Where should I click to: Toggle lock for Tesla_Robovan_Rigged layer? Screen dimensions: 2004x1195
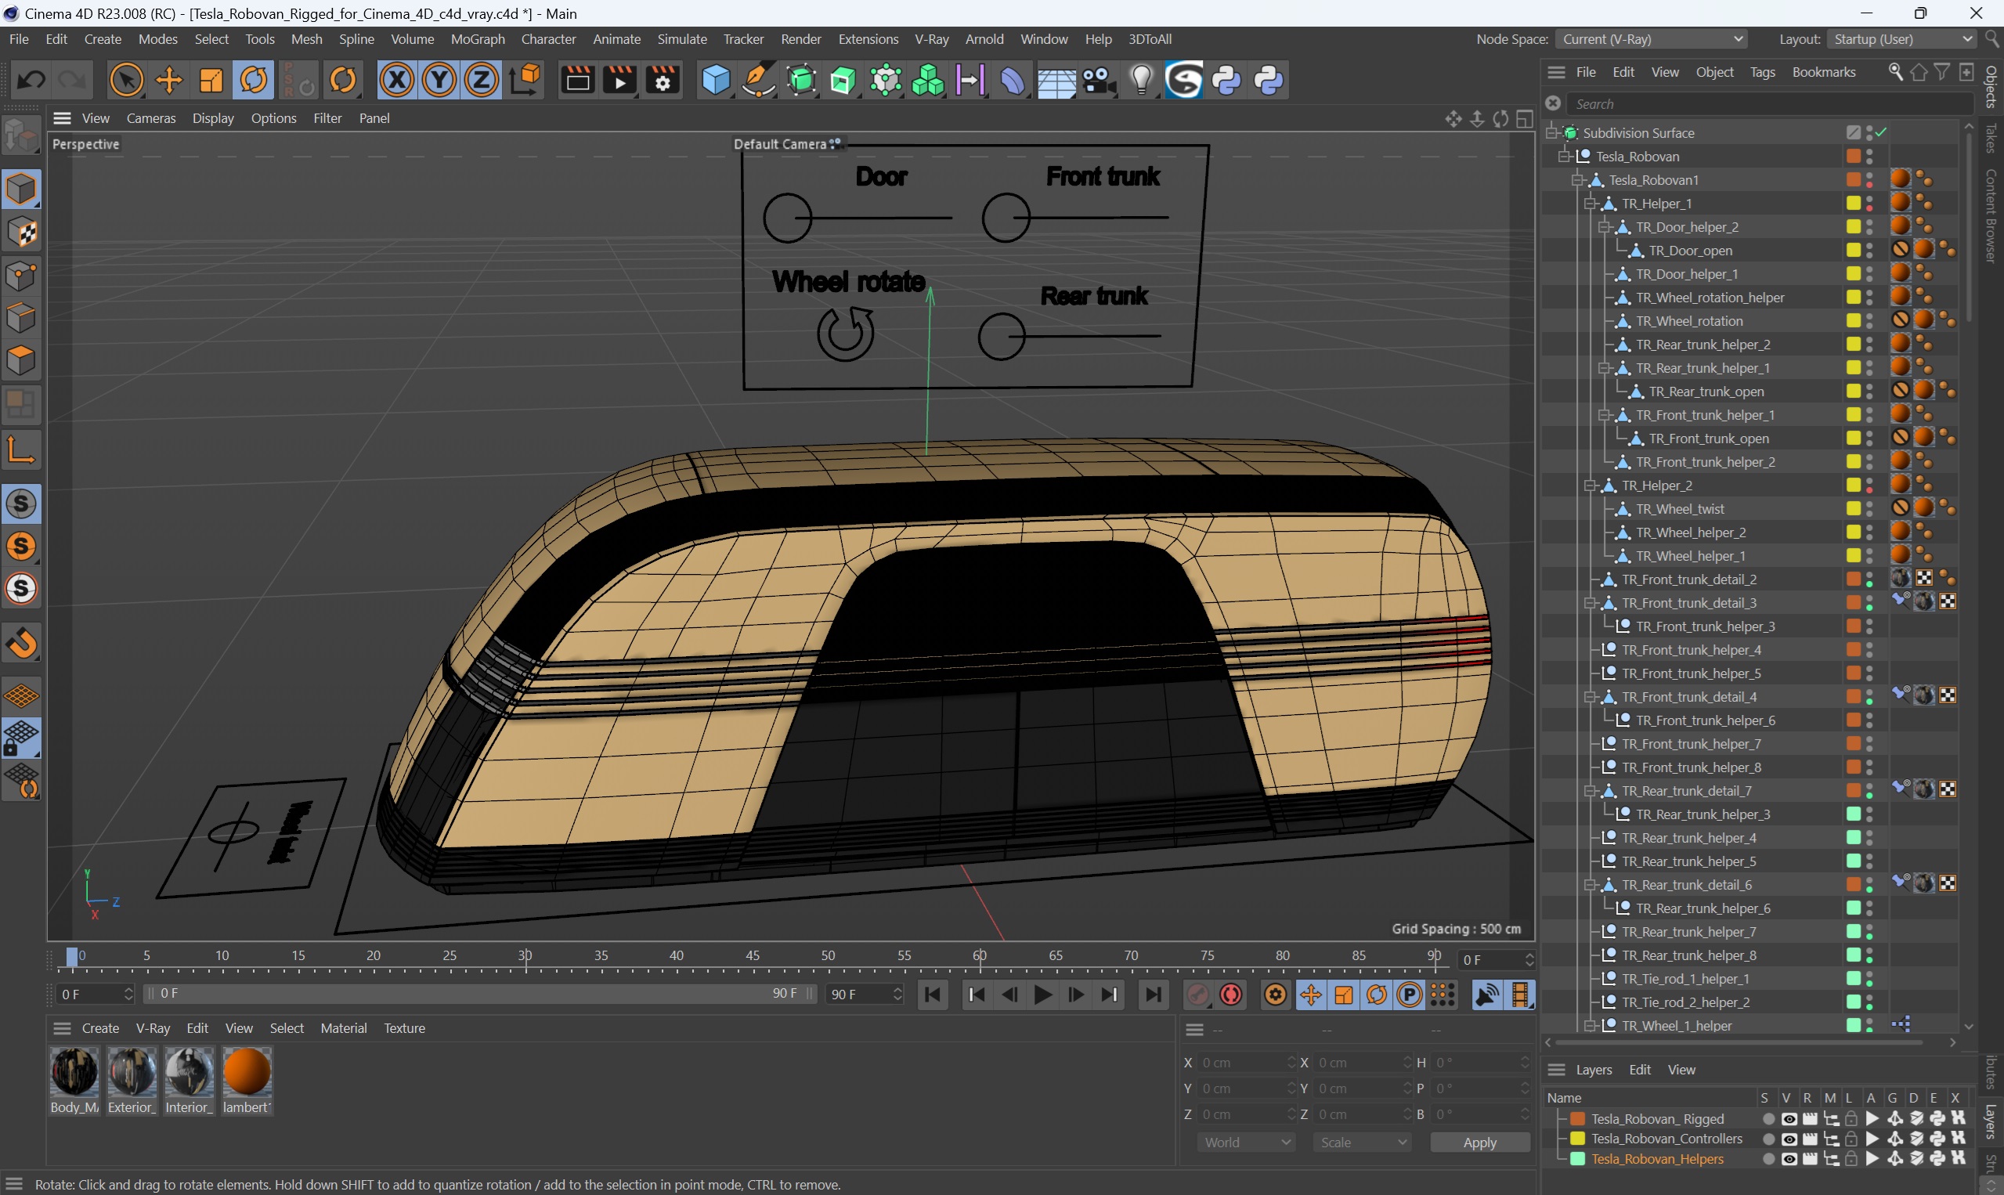coord(1851,1119)
